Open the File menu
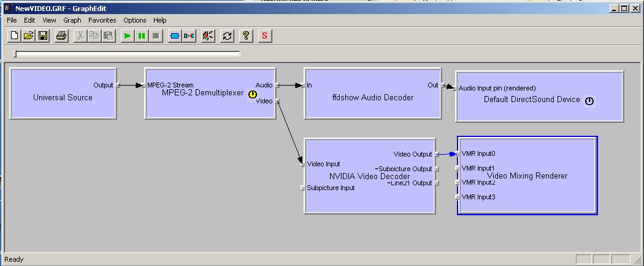 pyautogui.click(x=12, y=20)
